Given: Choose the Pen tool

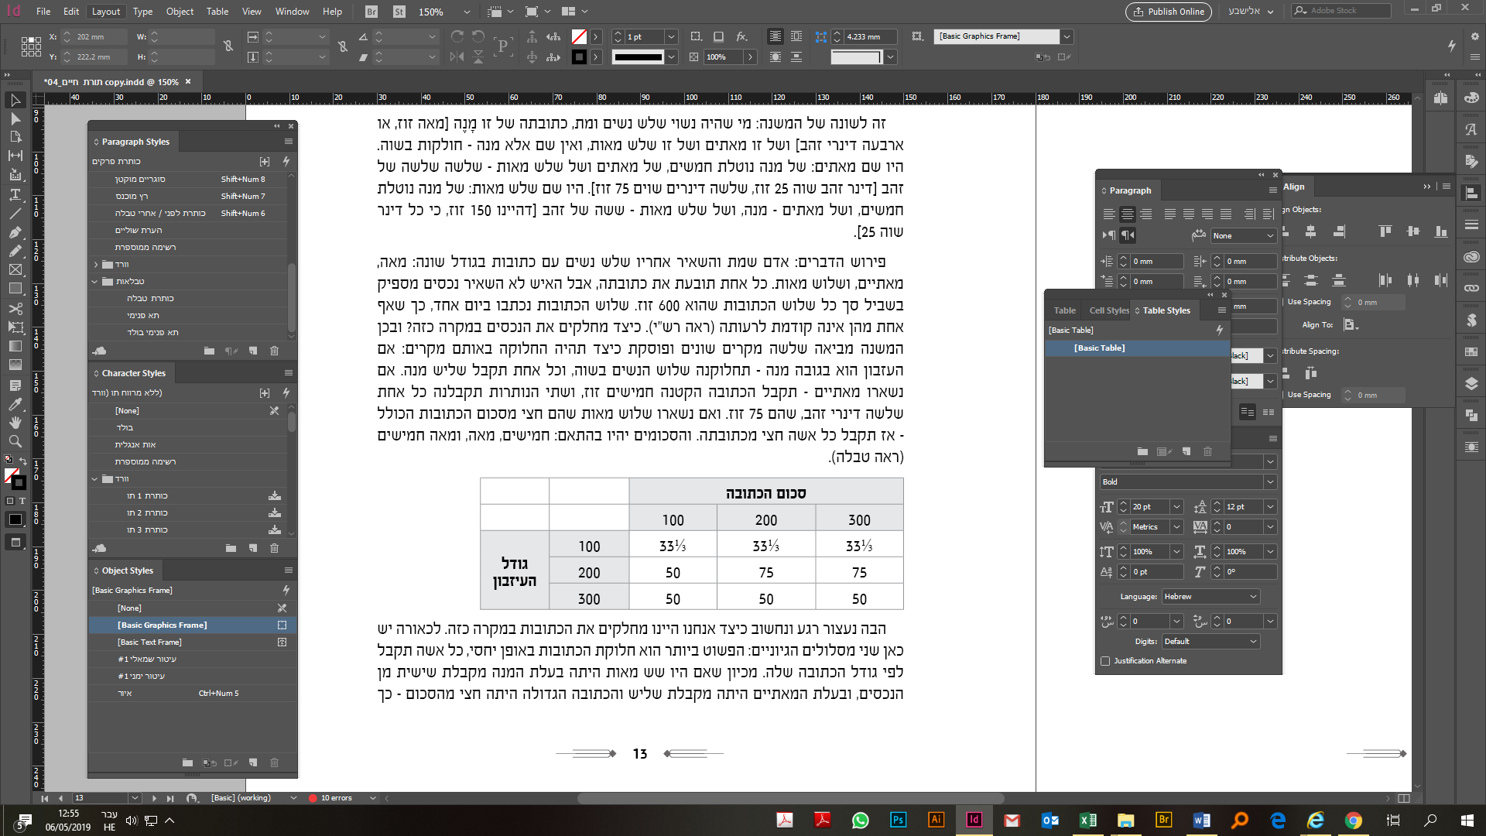Looking at the screenshot, I should tap(14, 232).
